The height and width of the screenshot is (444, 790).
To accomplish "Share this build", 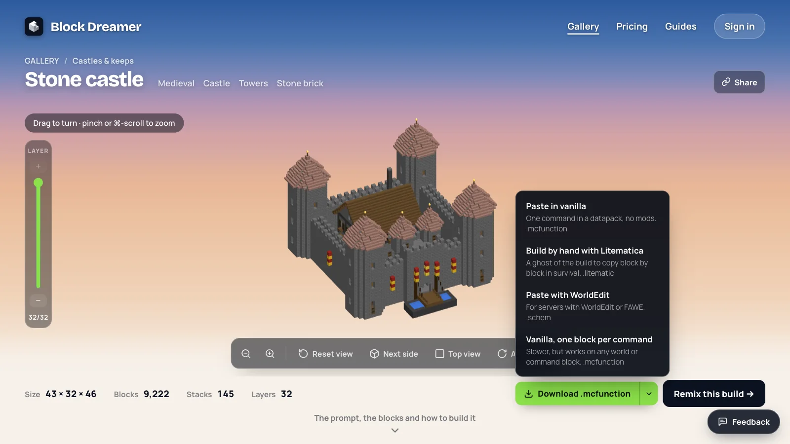I will [739, 82].
